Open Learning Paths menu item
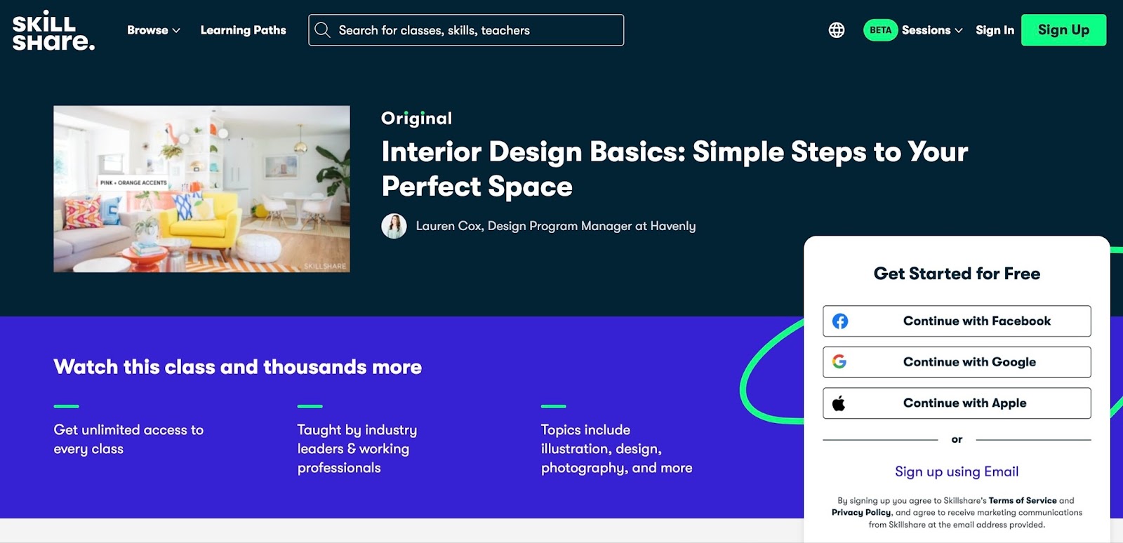Screen dimensions: 1123x543 click(243, 30)
